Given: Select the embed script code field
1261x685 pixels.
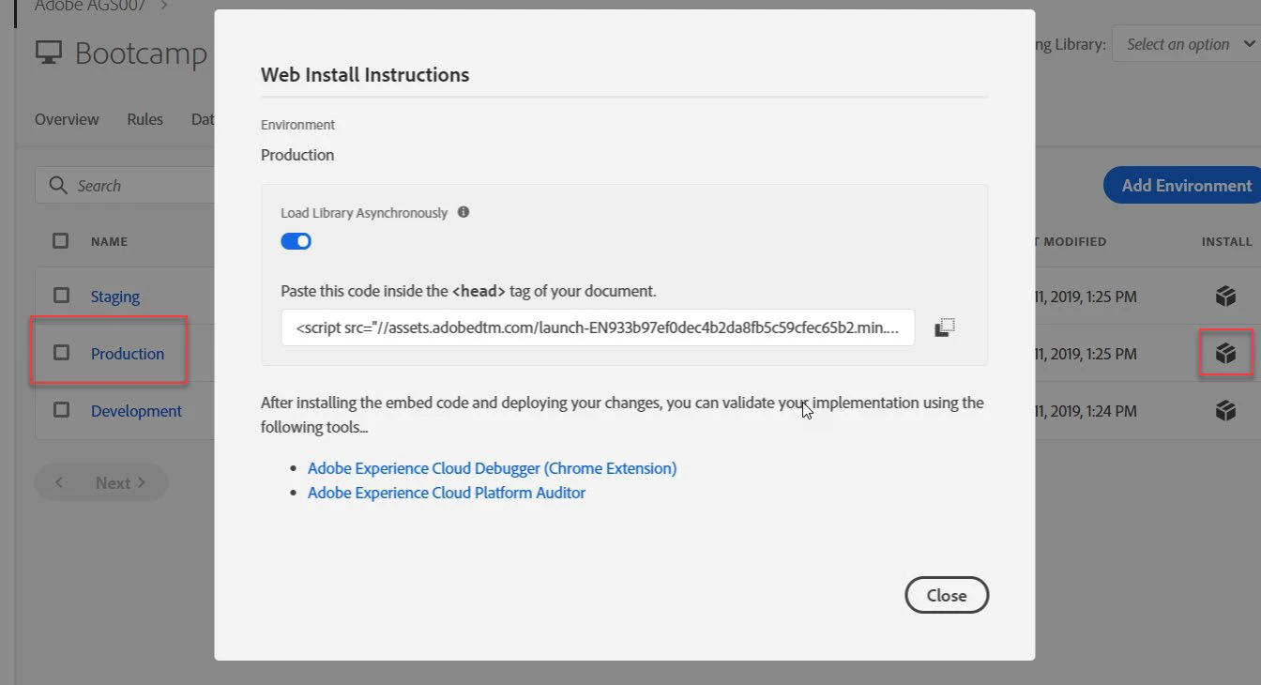Looking at the screenshot, I should pos(598,327).
